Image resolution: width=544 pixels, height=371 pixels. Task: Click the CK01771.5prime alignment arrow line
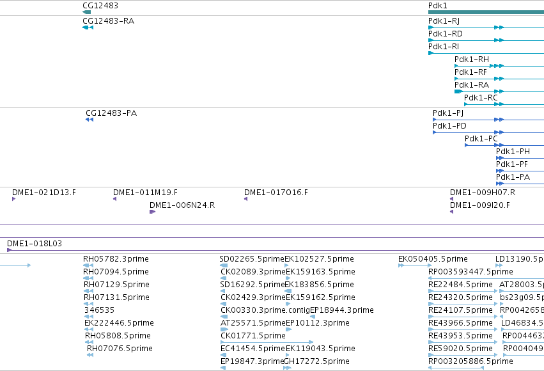point(267,342)
